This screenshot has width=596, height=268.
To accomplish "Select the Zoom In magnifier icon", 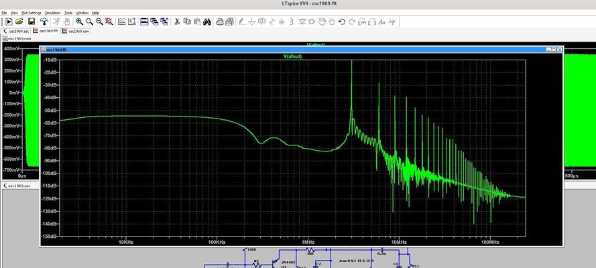I will coord(79,22).
